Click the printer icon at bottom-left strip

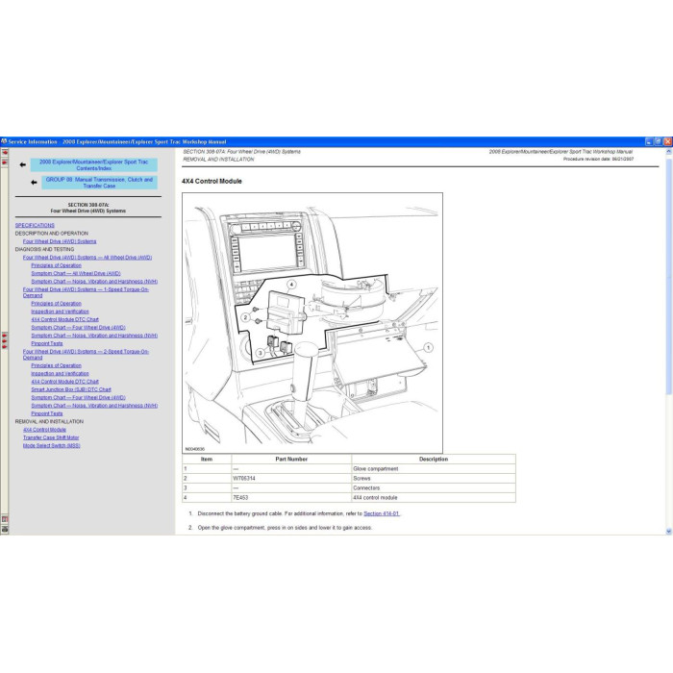[4, 530]
